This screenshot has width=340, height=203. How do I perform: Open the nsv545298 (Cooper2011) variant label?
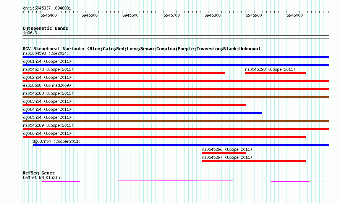pyautogui.click(x=270, y=69)
